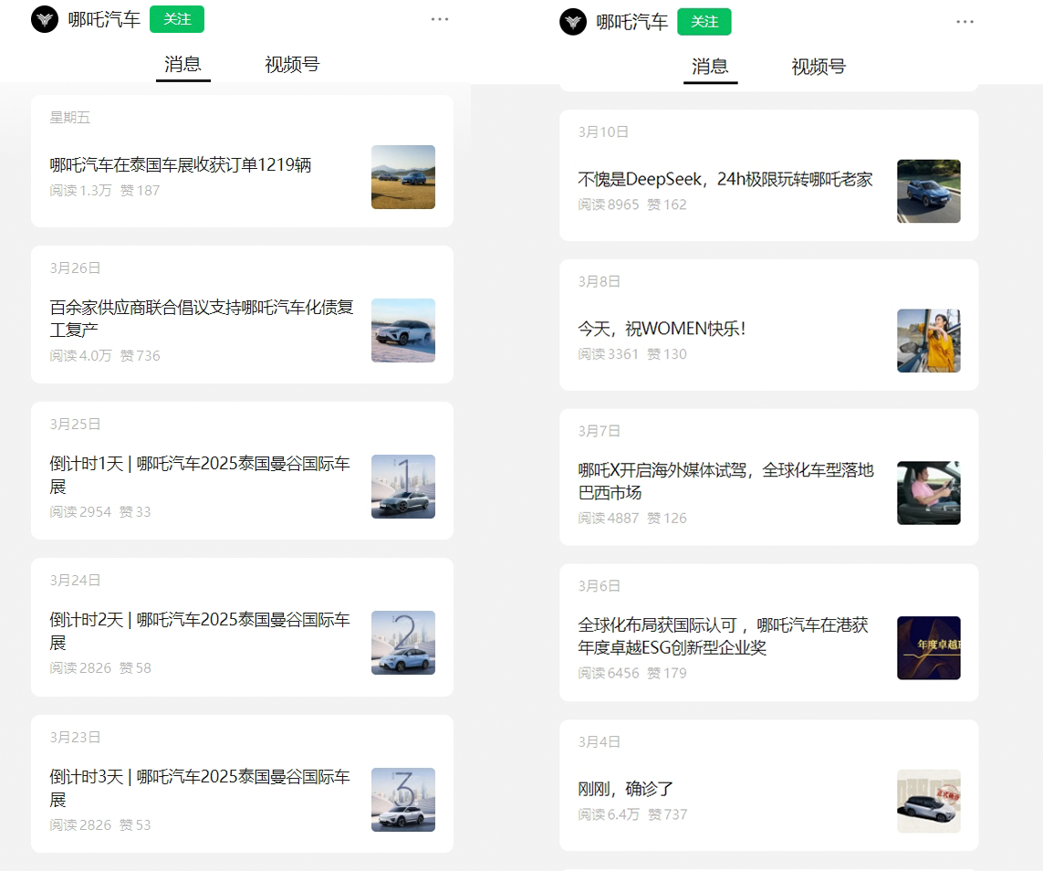Switch to the 视频号 tab in left panel
The height and width of the screenshot is (871, 1043).
pos(292,64)
